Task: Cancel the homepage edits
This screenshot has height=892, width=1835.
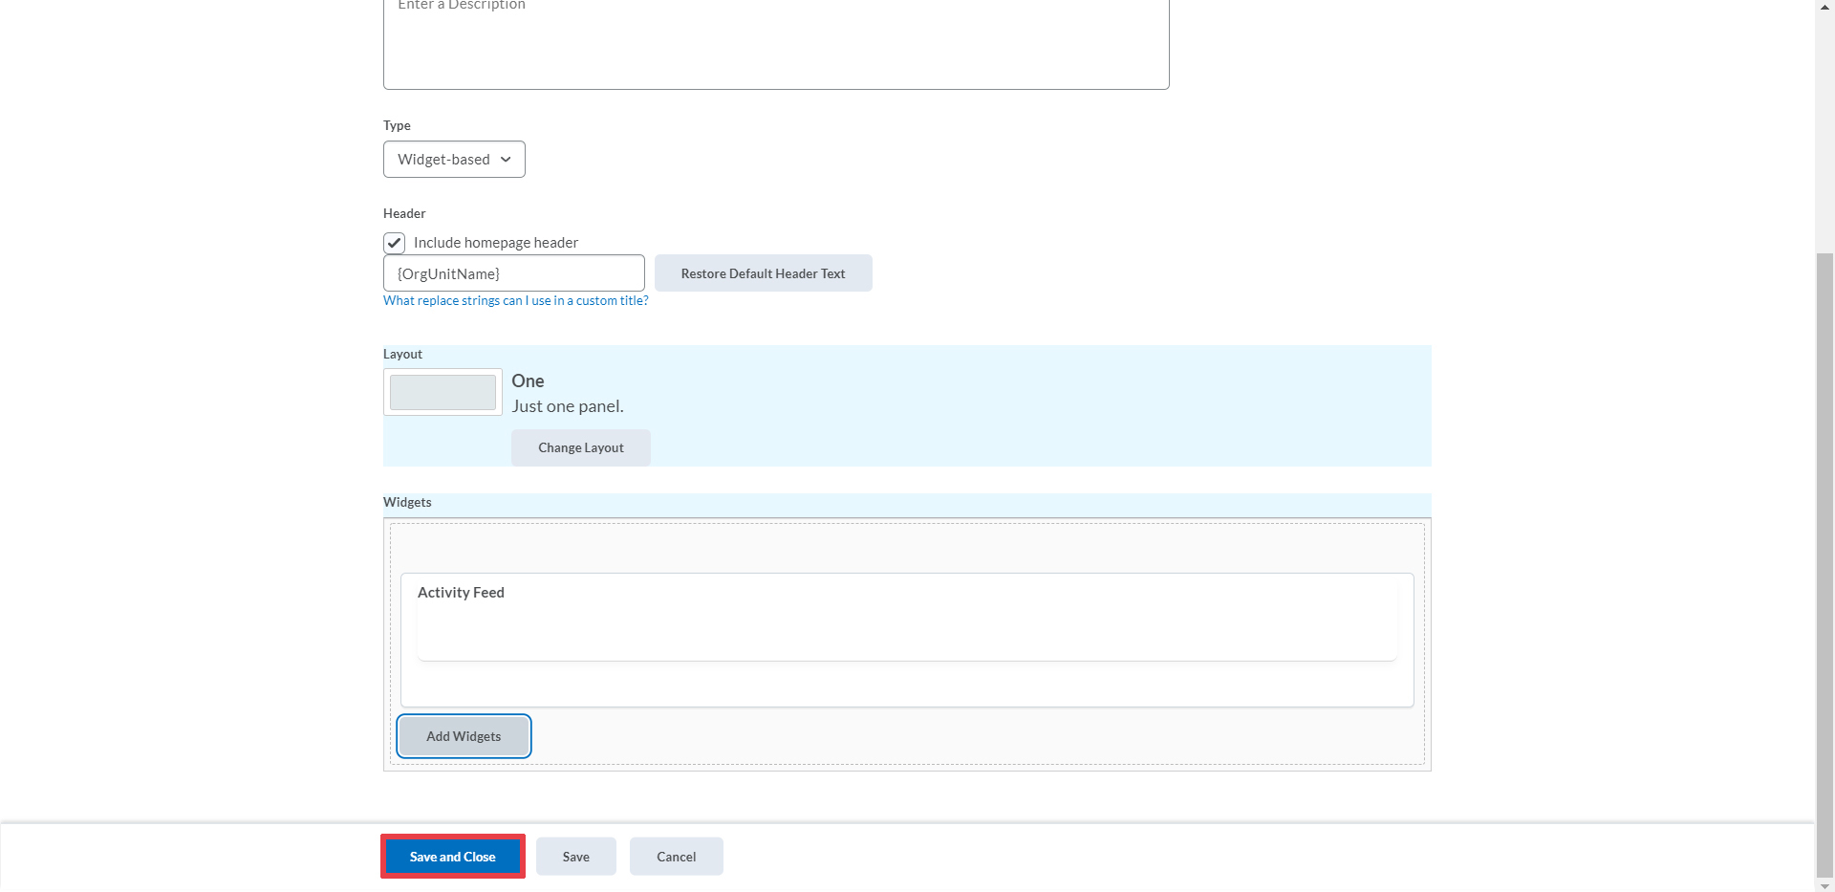Action: (676, 857)
